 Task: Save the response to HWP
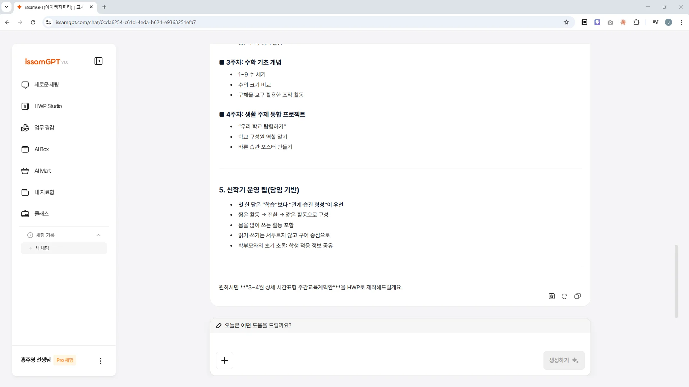click(x=551, y=296)
